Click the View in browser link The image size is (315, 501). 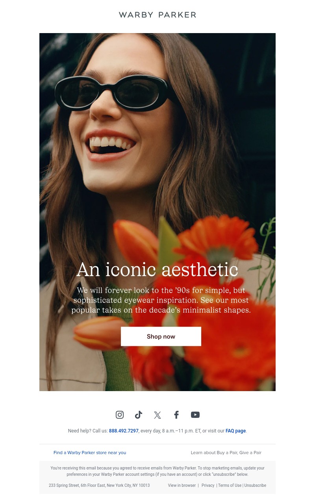182,485
